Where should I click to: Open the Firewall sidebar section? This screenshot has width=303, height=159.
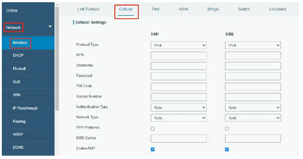tap(19, 69)
